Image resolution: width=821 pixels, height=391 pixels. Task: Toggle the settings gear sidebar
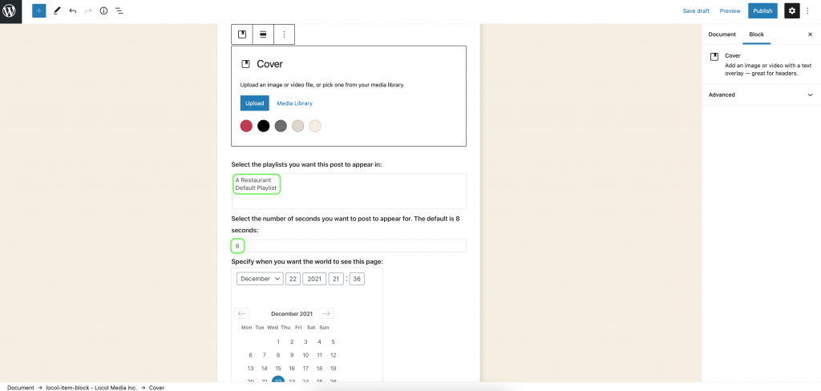[x=791, y=10]
